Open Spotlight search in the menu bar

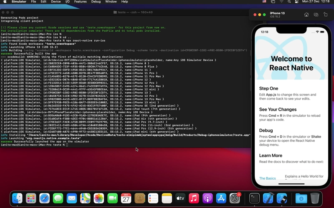[289, 2]
